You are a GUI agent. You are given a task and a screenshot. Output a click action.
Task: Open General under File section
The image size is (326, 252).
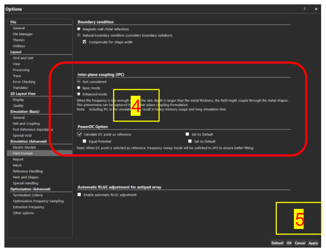pos(19,28)
